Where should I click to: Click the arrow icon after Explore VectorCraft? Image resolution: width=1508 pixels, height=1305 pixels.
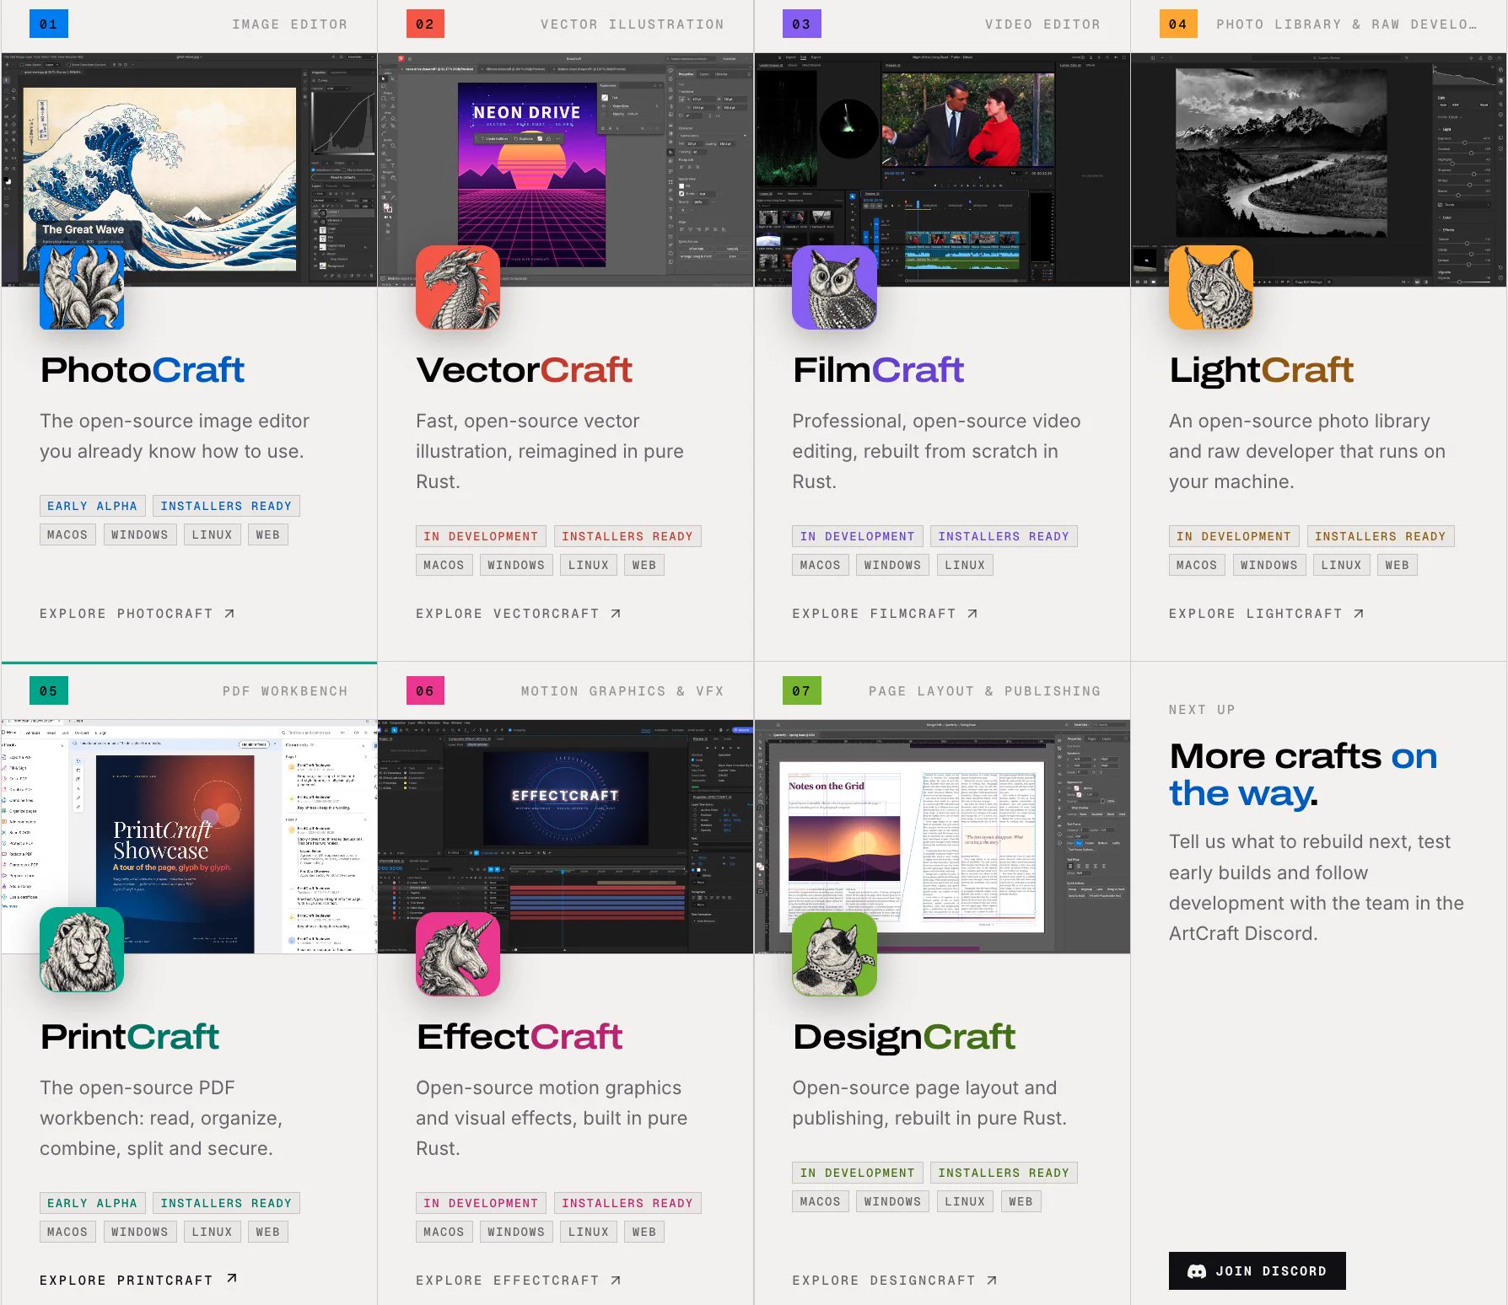[x=616, y=614]
